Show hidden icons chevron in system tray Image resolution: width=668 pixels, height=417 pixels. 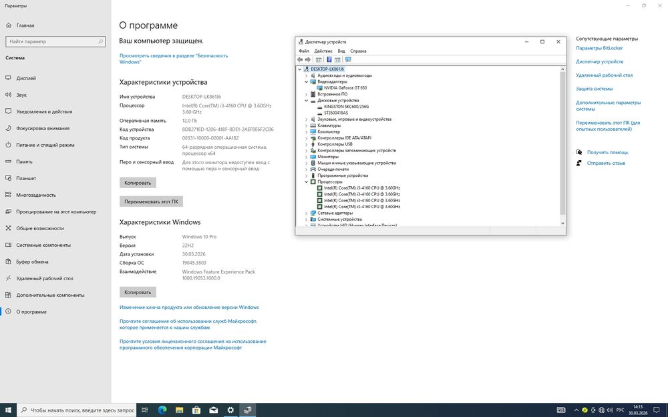click(576, 410)
